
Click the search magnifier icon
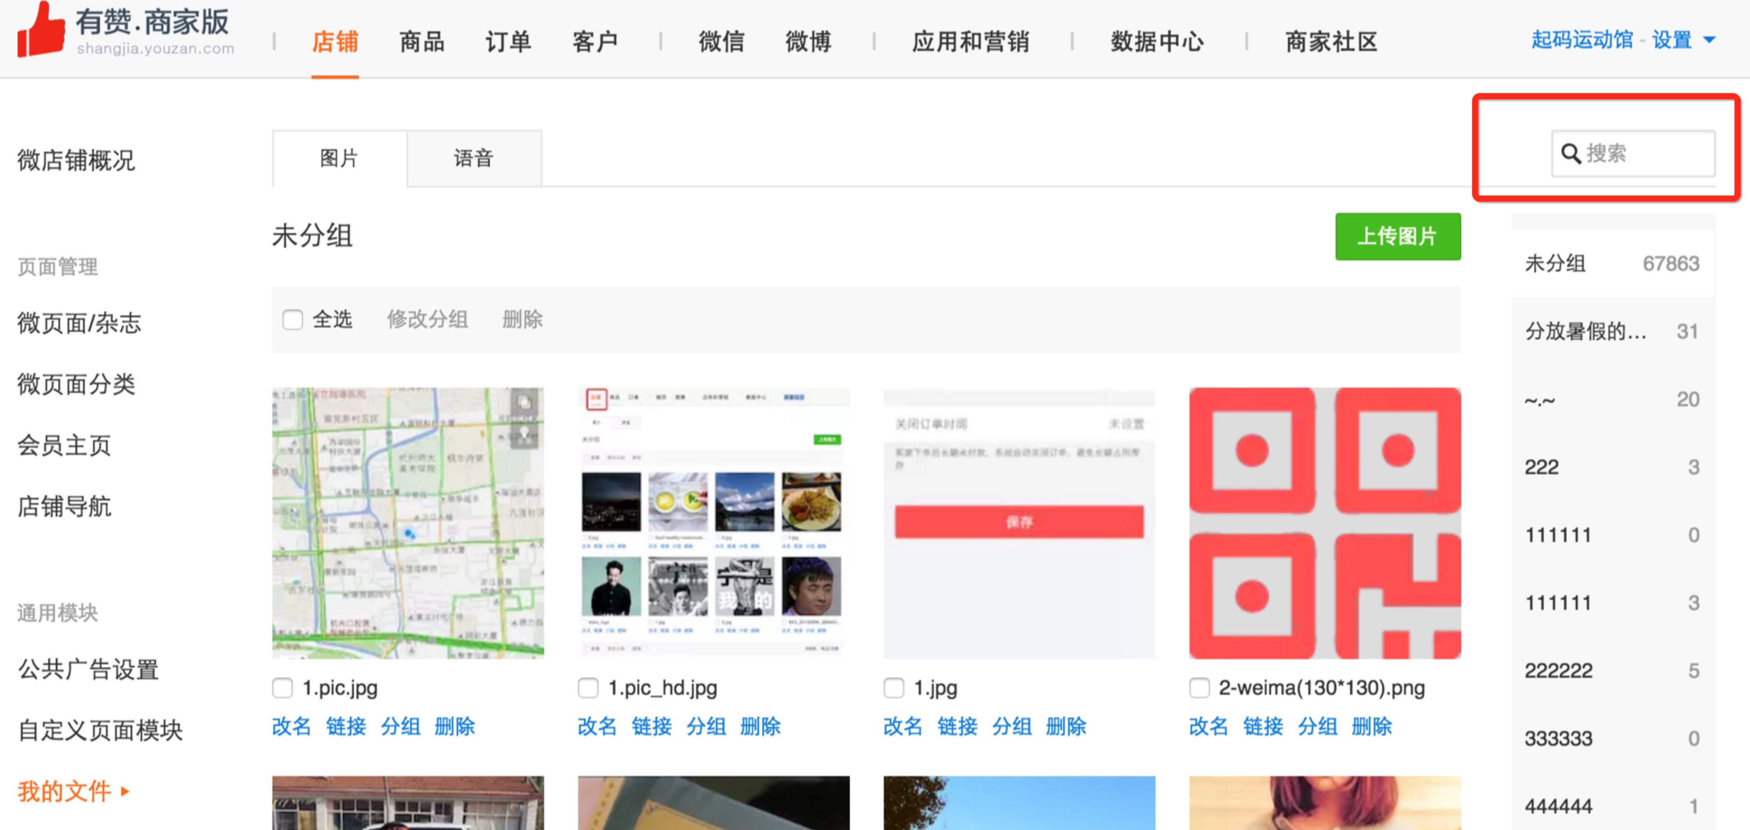coord(1571,154)
